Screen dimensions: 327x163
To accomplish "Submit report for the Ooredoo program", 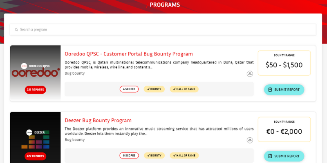I will point(284,90).
